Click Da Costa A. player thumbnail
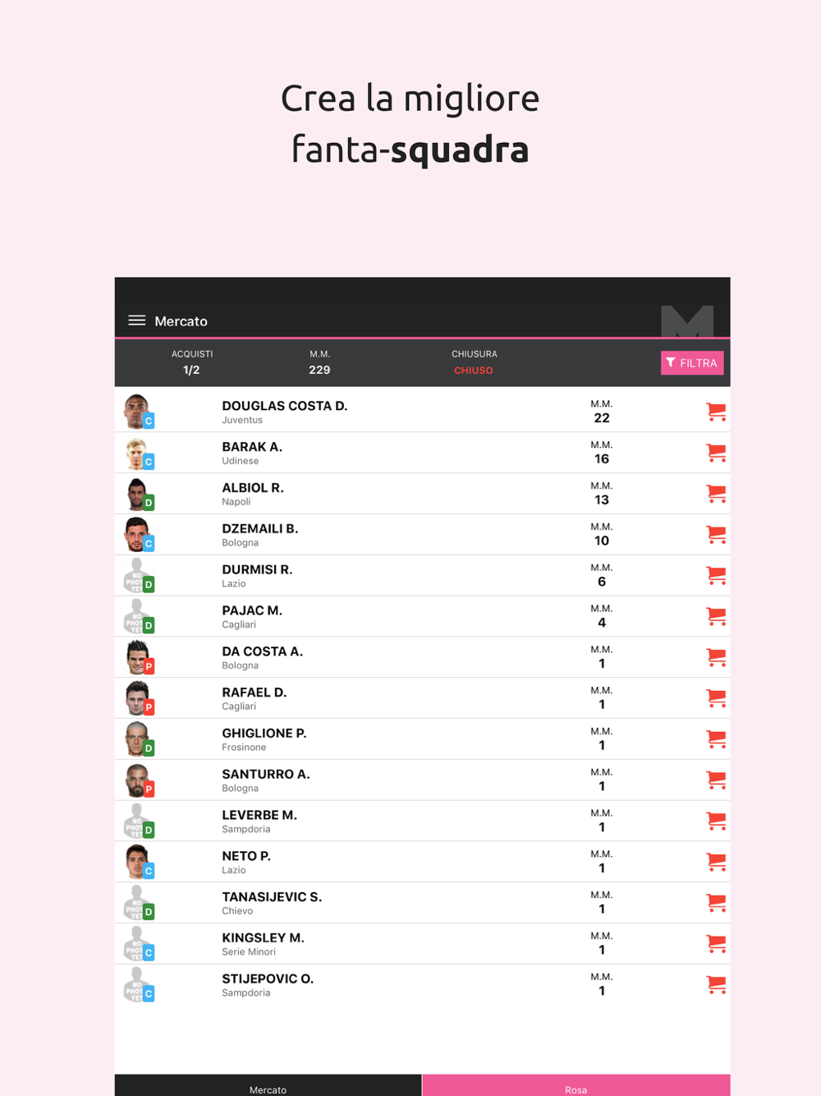 [137, 657]
